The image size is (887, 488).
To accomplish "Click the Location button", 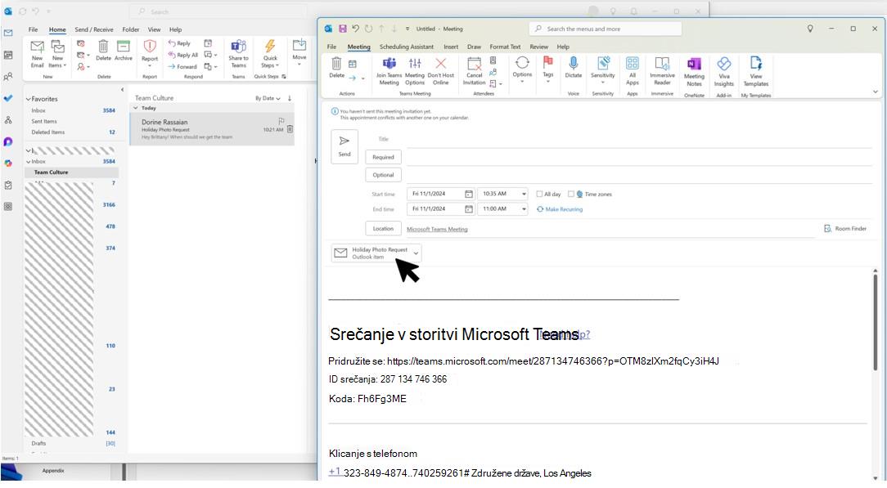I will tap(383, 229).
